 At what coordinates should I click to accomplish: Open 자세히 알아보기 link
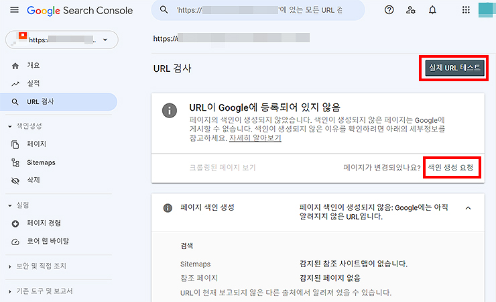click(255, 138)
